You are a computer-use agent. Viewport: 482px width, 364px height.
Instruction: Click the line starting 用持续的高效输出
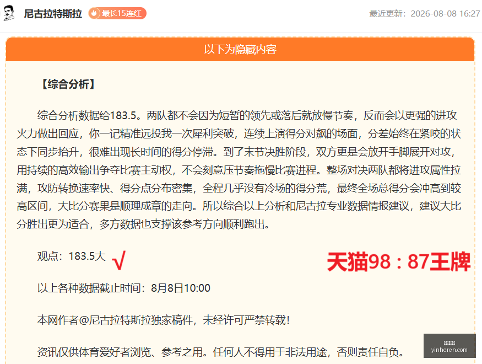pyautogui.click(x=239, y=170)
